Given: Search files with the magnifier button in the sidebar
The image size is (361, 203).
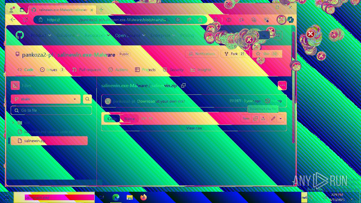Looking at the screenshot, I should coord(87,99).
